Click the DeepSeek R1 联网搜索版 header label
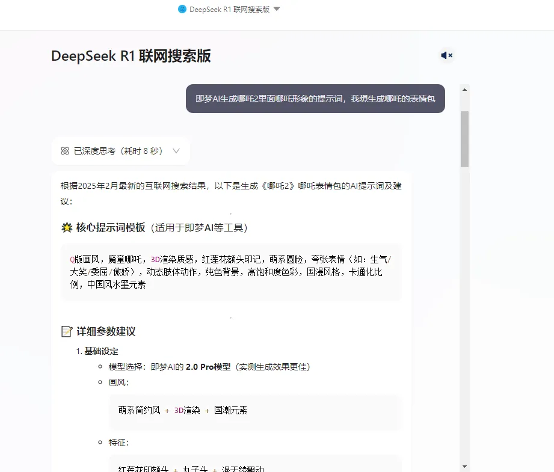Screen dimensions: 554x472 click(x=230, y=10)
